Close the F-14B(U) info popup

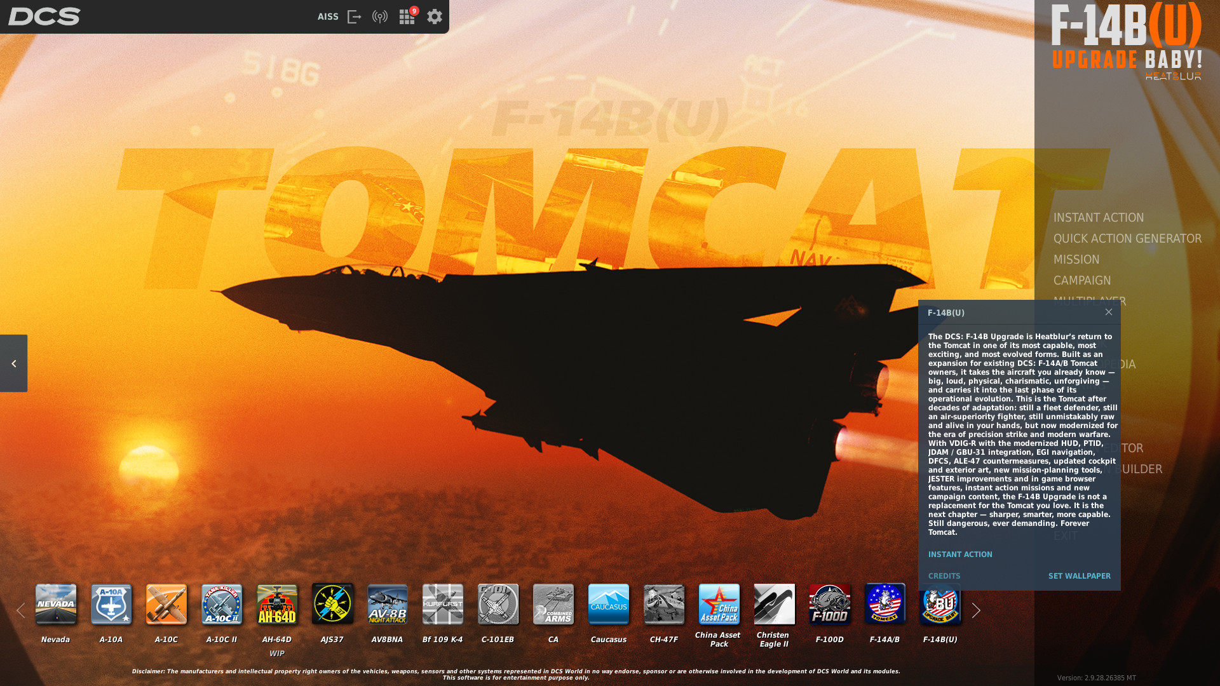[1109, 312]
